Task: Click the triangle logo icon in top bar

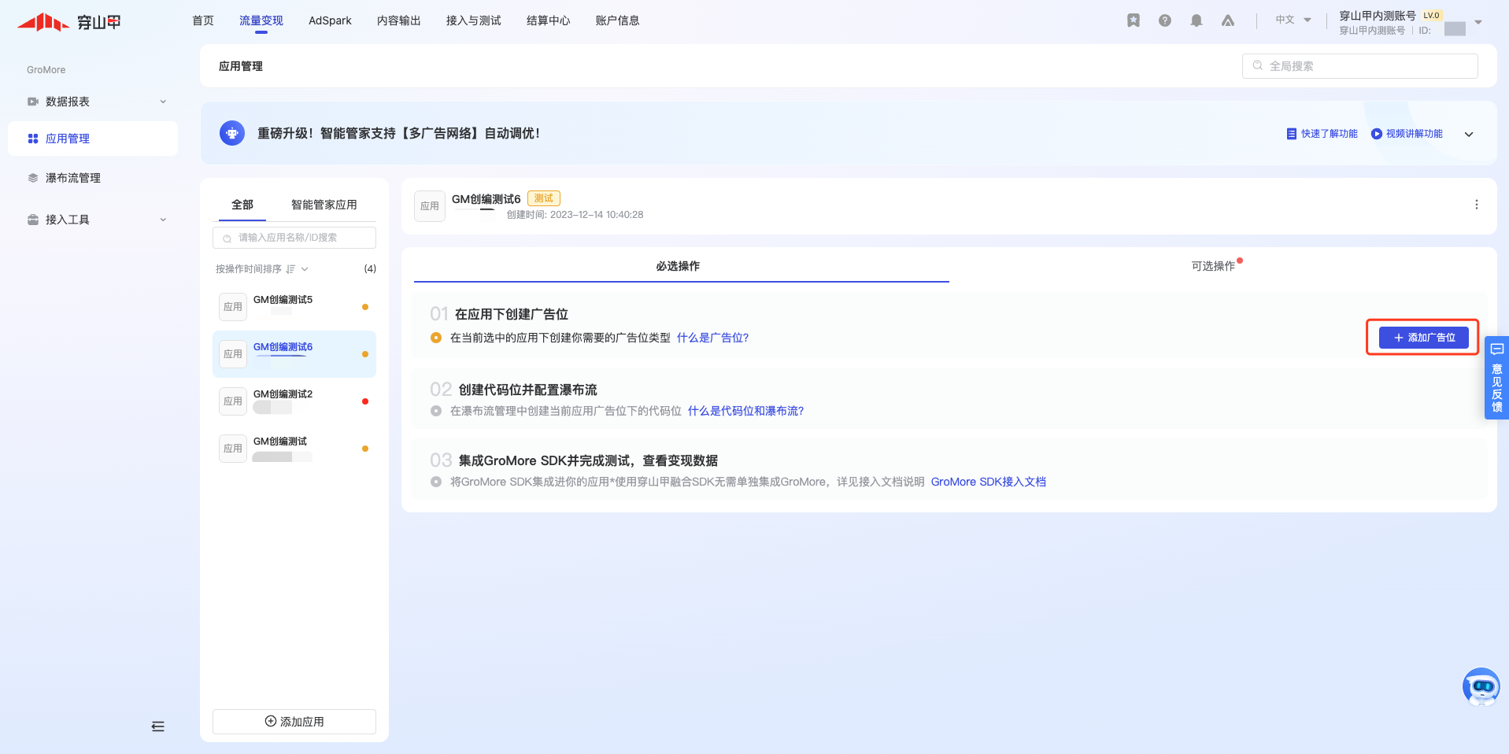Action: (1228, 20)
